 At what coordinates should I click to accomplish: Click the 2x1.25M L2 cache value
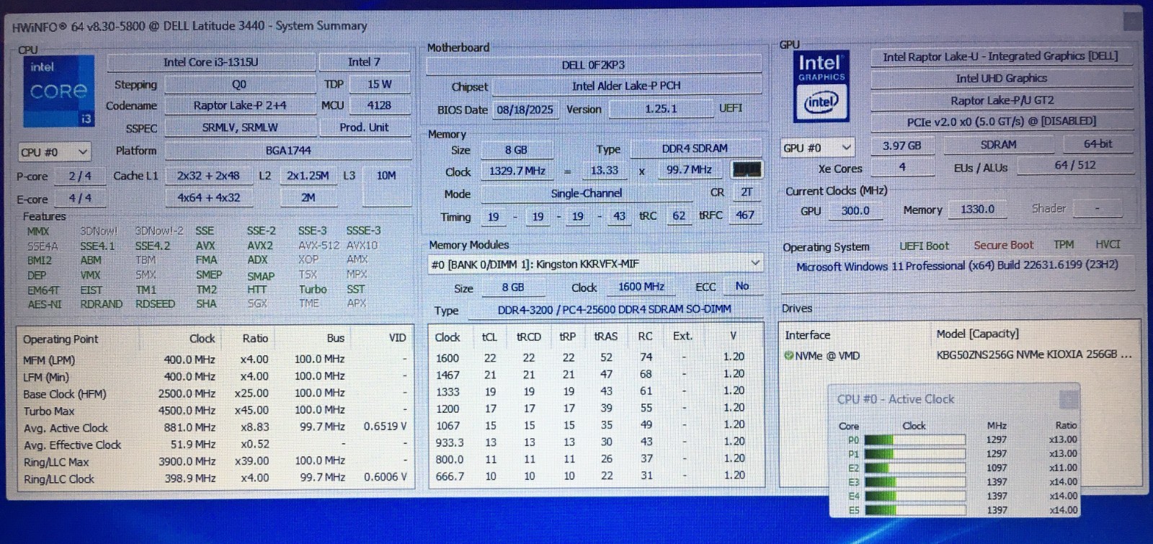[308, 175]
